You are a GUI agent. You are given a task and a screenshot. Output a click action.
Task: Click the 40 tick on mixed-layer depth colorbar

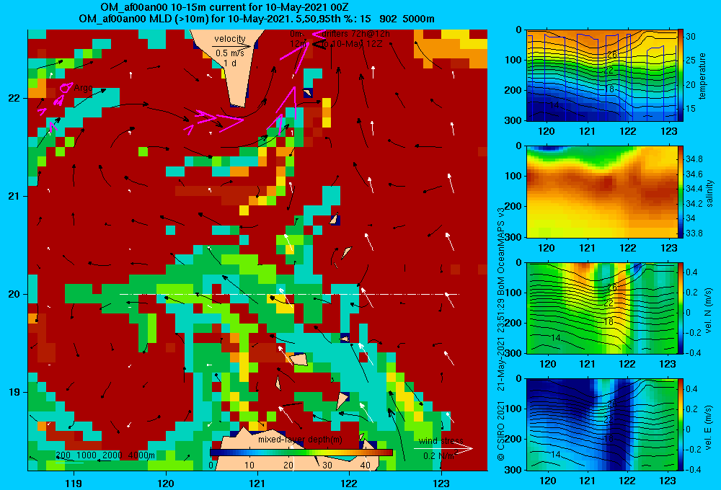coord(365,465)
